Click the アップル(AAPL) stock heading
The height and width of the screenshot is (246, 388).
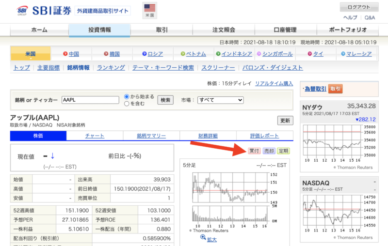34,118
